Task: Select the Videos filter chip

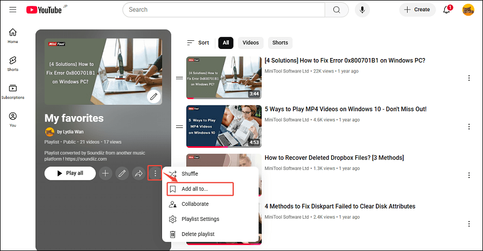Action: click(x=250, y=43)
